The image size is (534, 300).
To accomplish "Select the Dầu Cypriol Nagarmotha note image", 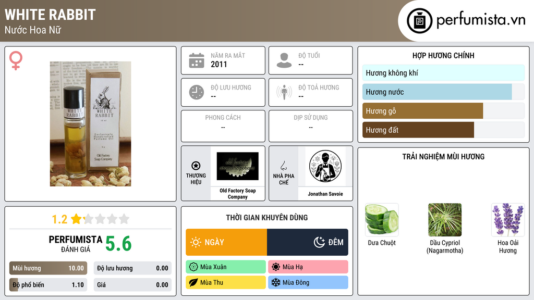I will tap(445, 220).
